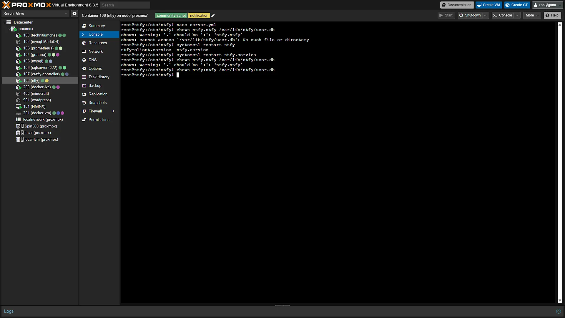
Task: Edit tags with the pencil icon
Action: [213, 16]
